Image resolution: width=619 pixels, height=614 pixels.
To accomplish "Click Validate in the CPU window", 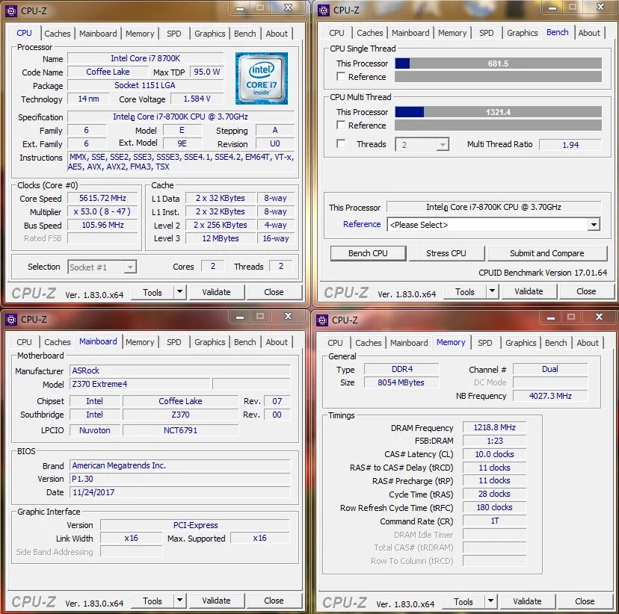I will [x=216, y=292].
